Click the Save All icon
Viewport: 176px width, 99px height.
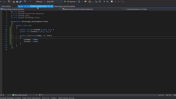point(21,2)
